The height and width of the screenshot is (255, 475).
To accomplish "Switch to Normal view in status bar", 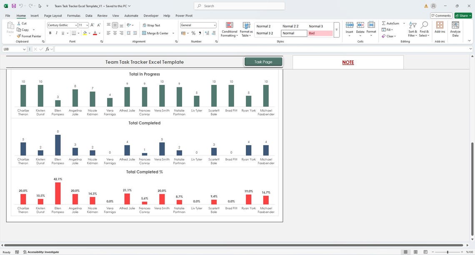I will (x=406, y=252).
